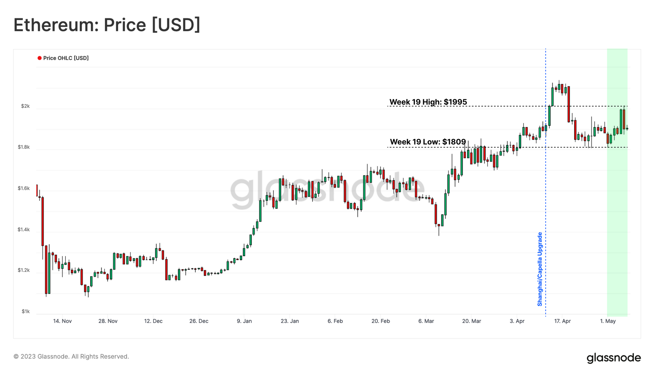651x376 pixels.
Task: Click the red Price OHLC legend dot
Action: click(x=39, y=58)
